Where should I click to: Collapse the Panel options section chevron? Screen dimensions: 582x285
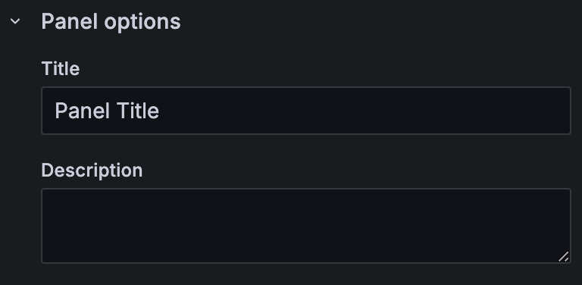tap(15, 21)
